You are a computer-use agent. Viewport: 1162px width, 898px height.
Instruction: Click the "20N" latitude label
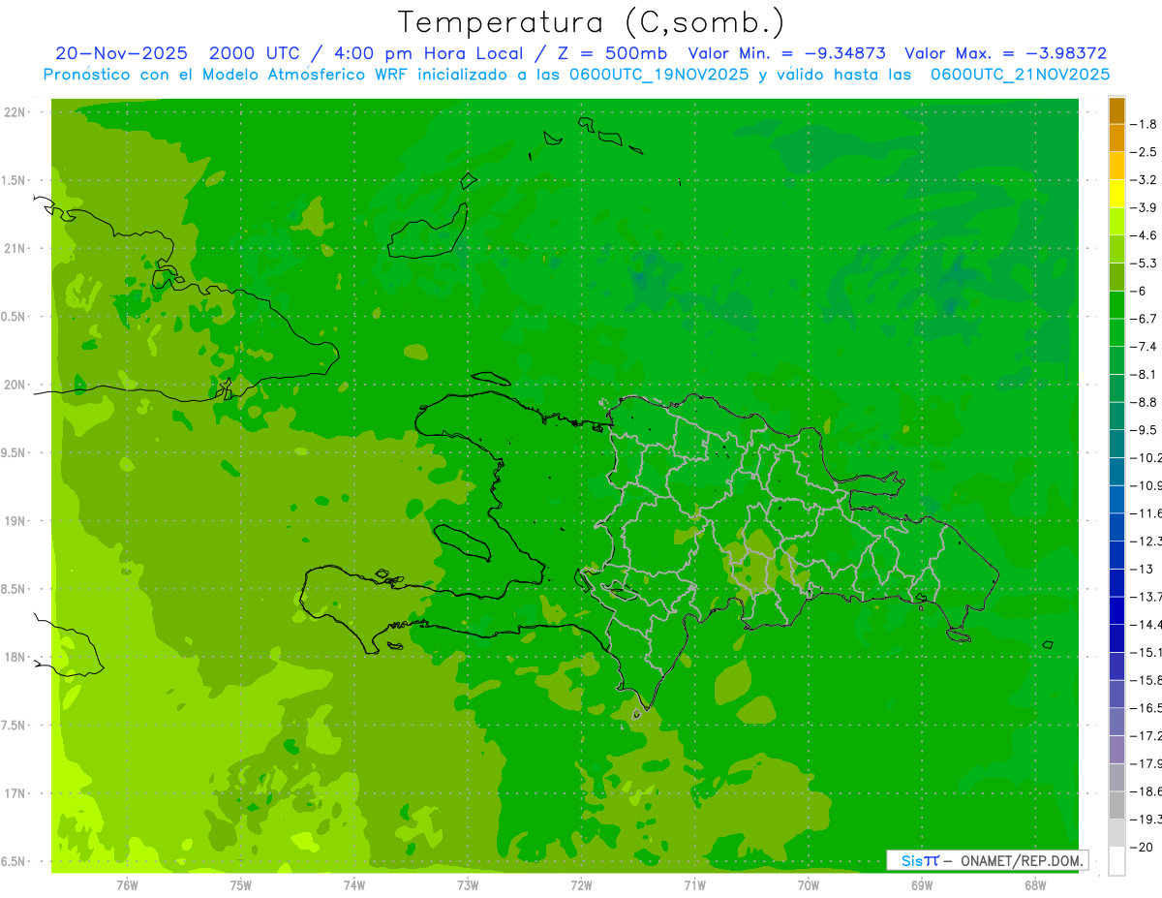pyautogui.click(x=15, y=385)
